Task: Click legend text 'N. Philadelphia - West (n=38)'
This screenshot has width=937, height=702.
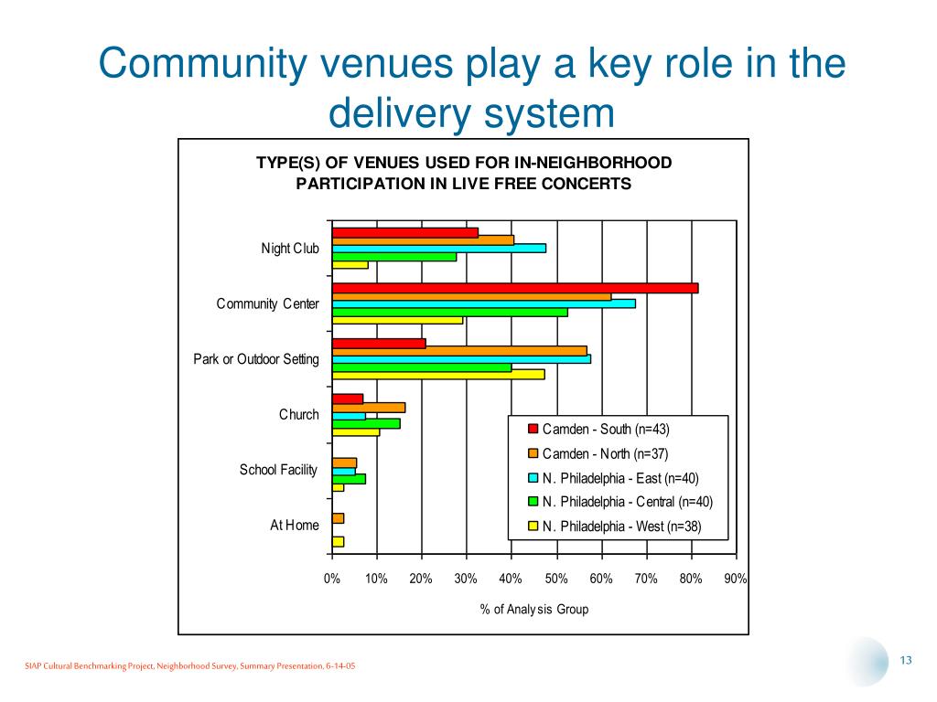Action: pos(621,526)
